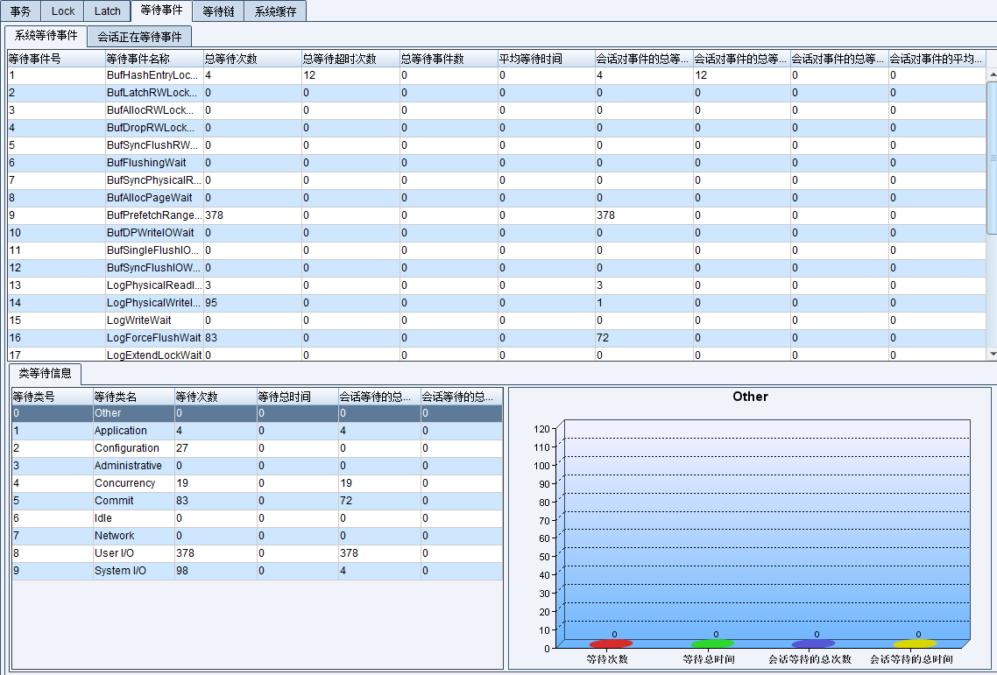
Task: Select the LogForceFlushWait row
Action: click(153, 338)
